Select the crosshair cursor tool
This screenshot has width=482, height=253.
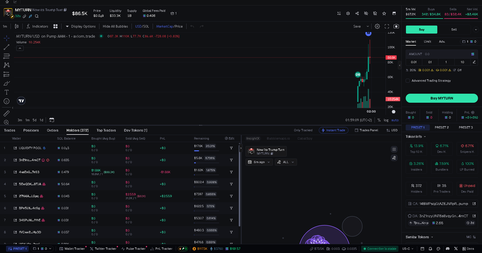7,38
